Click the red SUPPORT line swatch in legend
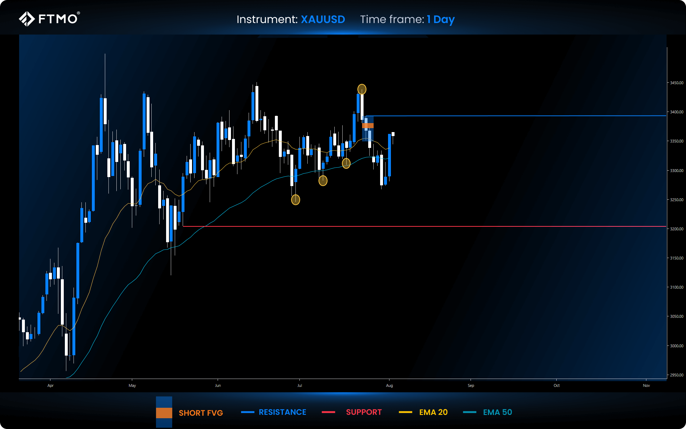This screenshot has width=686, height=429. (x=328, y=412)
